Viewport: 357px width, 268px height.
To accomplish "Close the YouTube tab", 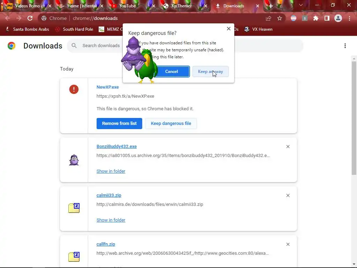I will tap(154, 6).
